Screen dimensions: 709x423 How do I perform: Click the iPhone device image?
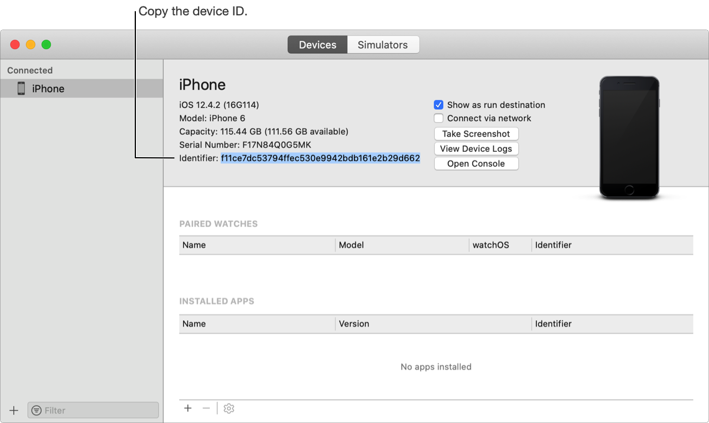pos(629,137)
